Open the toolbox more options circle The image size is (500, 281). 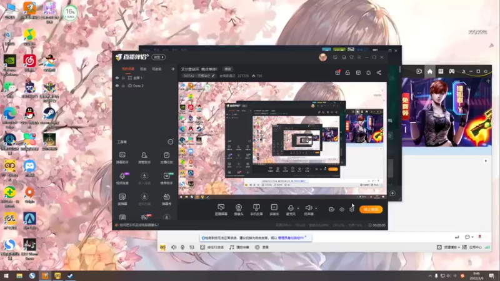tap(171, 142)
